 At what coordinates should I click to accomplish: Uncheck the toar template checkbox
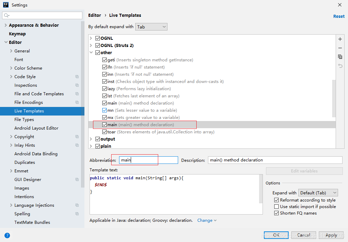click(105, 132)
